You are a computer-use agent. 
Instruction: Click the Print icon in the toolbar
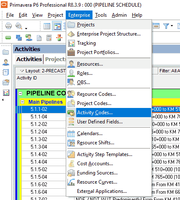[x=8, y=26]
